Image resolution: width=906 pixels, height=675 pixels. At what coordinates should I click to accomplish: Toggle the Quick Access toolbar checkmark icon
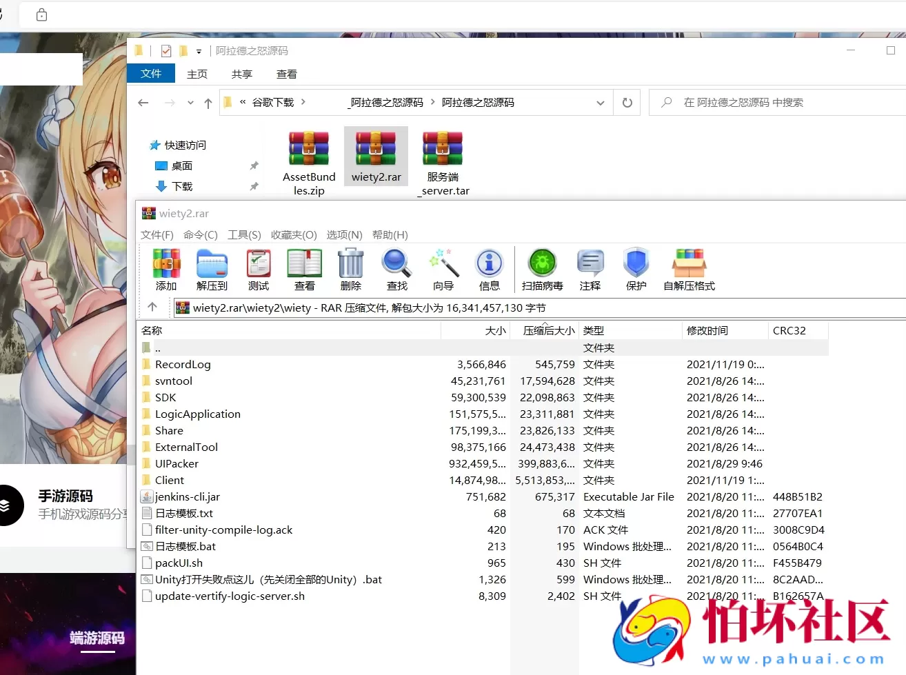click(166, 50)
